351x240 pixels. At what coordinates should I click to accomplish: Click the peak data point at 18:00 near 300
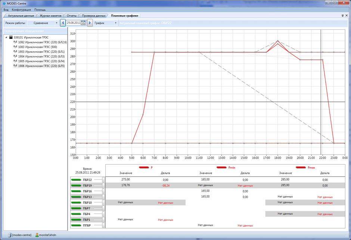(x=278, y=41)
